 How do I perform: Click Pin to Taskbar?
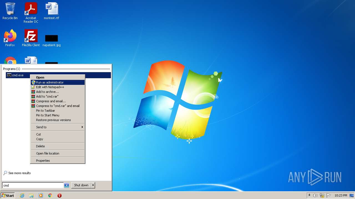point(57,111)
